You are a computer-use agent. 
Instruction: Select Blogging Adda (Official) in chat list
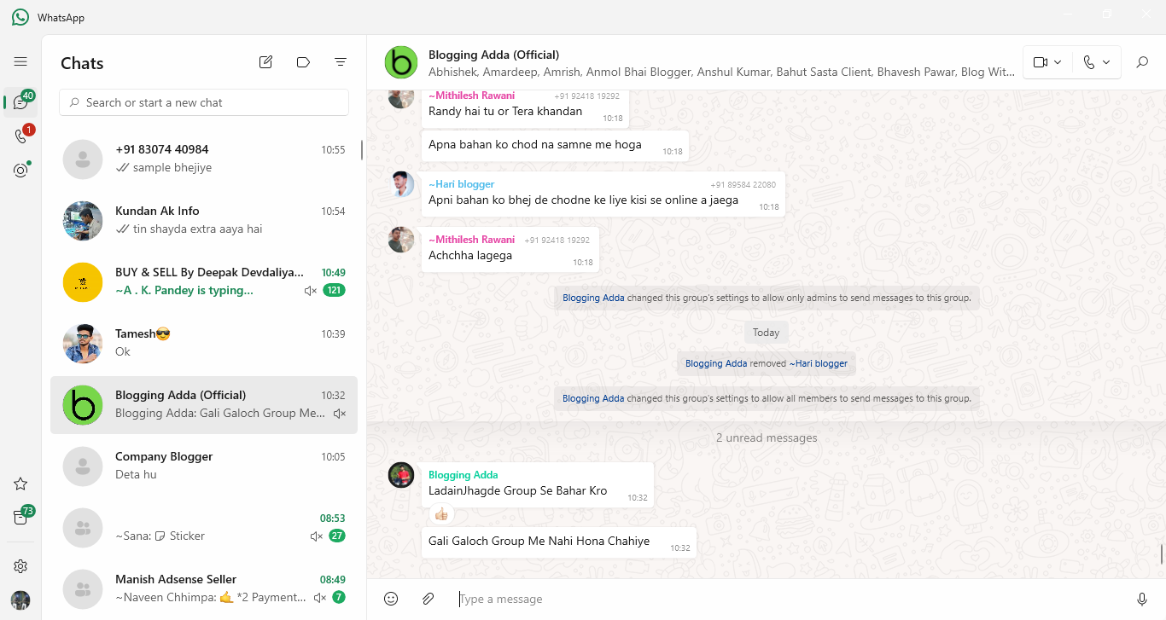[204, 404]
